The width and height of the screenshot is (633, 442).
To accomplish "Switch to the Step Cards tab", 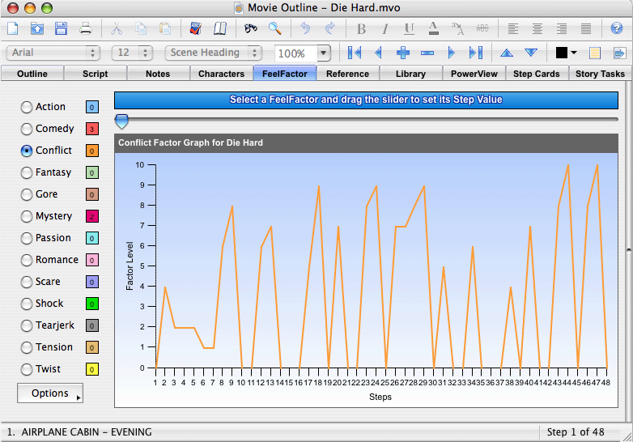I will point(537,74).
